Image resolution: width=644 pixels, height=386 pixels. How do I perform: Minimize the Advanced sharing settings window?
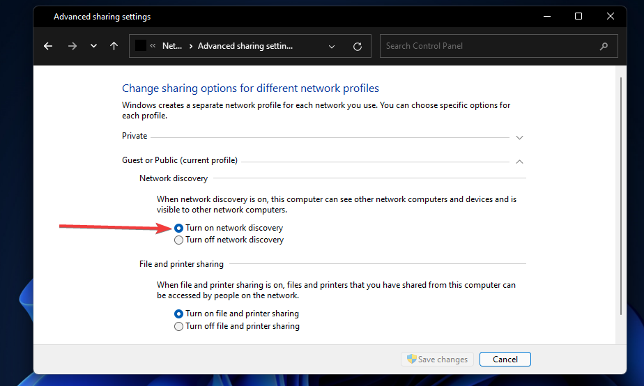coord(547,17)
